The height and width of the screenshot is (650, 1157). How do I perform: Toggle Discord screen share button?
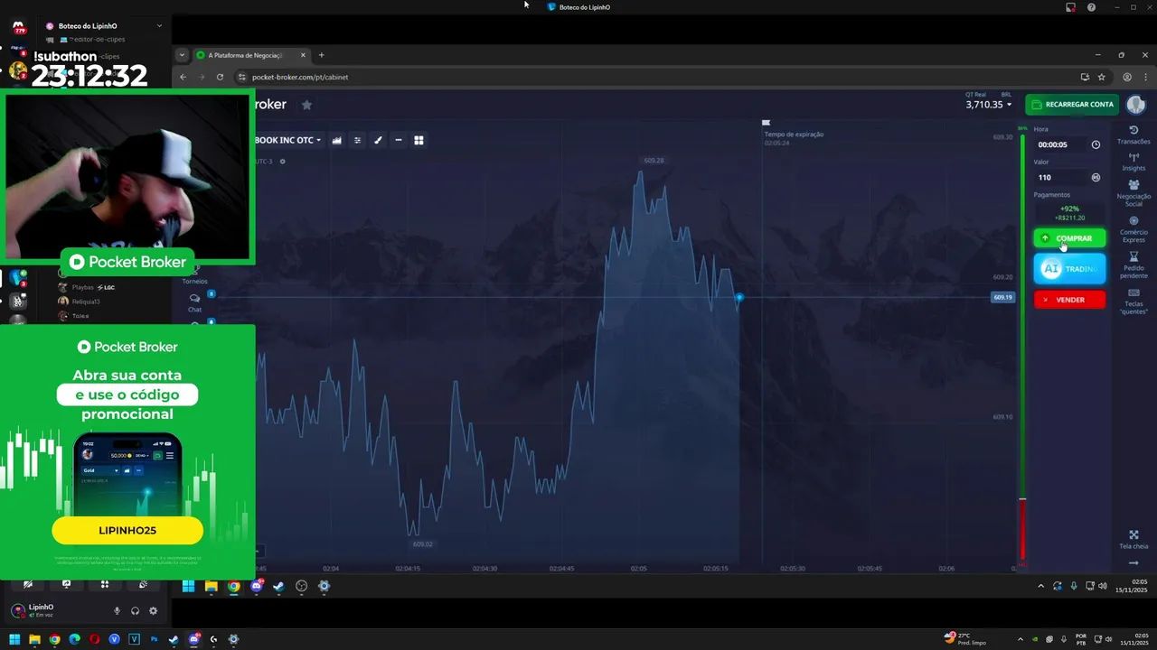point(66,584)
